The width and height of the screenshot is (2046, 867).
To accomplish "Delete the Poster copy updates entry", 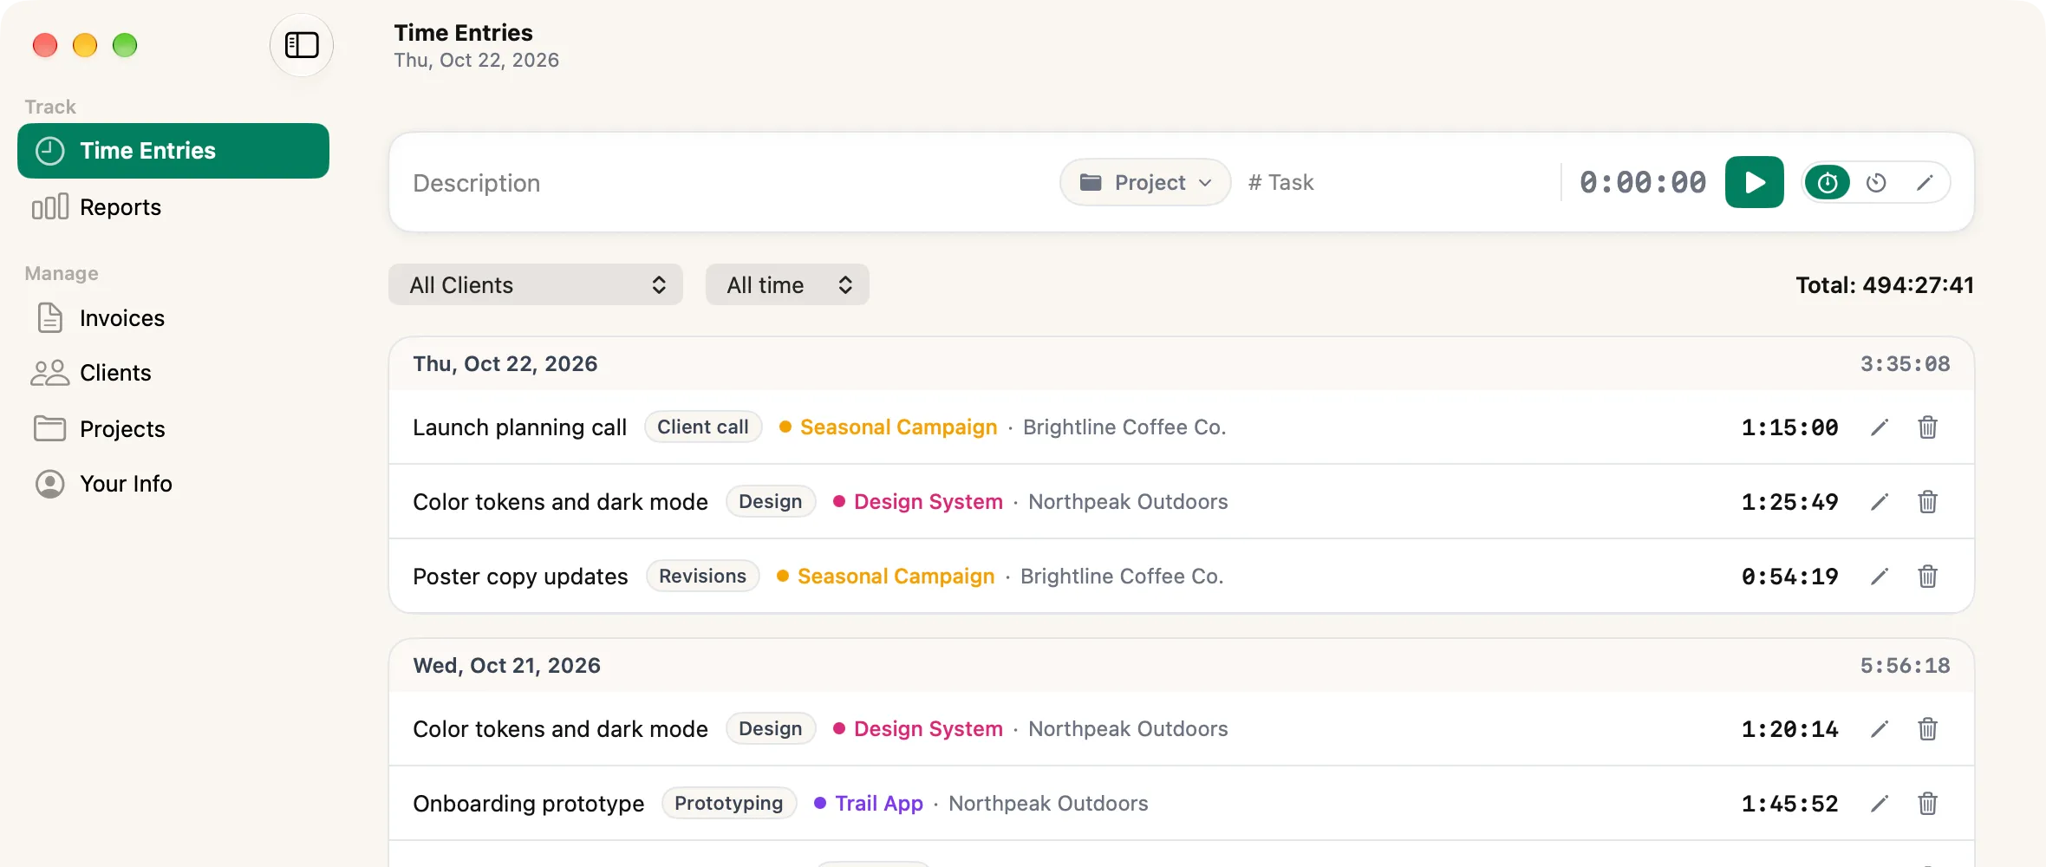I will [1928, 577].
